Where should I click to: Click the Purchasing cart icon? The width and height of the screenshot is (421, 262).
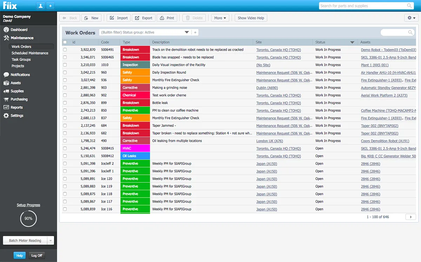tap(6, 99)
